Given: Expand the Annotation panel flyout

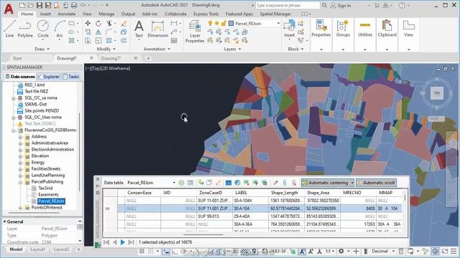Looking at the screenshot, I should [x=157, y=49].
